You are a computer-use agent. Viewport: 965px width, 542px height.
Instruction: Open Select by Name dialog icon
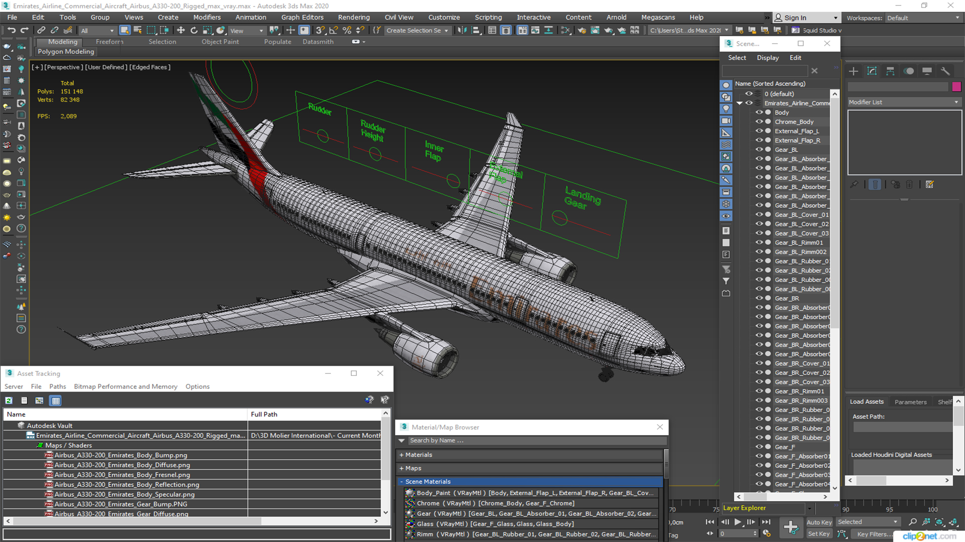pos(137,30)
